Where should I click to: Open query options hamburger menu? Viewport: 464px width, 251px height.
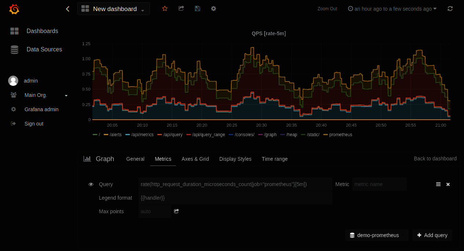click(438, 184)
